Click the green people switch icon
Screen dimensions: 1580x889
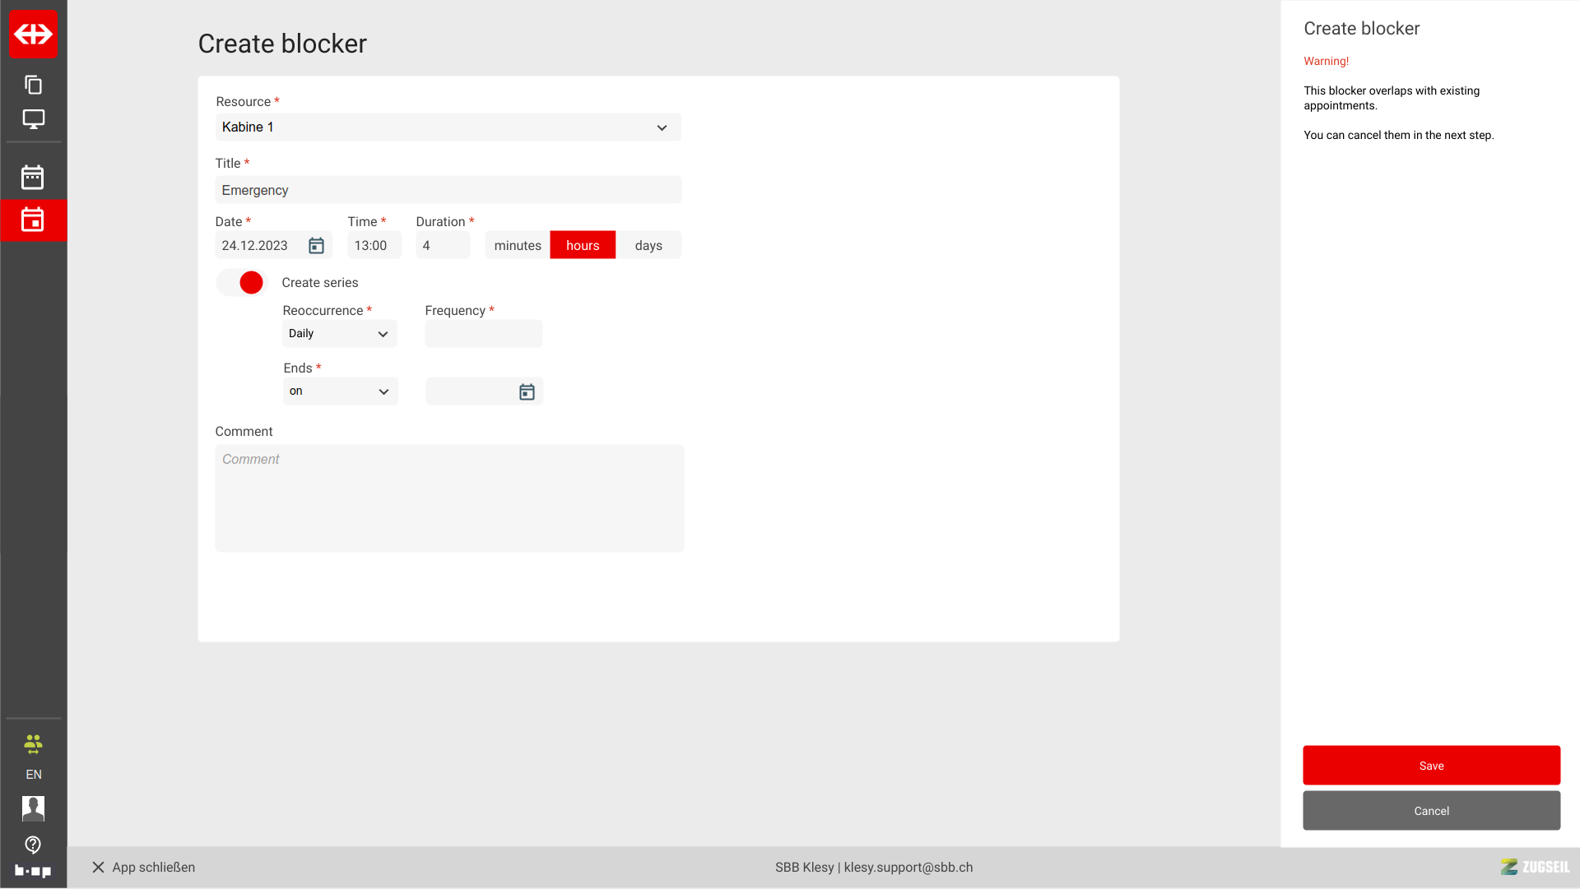(x=33, y=744)
